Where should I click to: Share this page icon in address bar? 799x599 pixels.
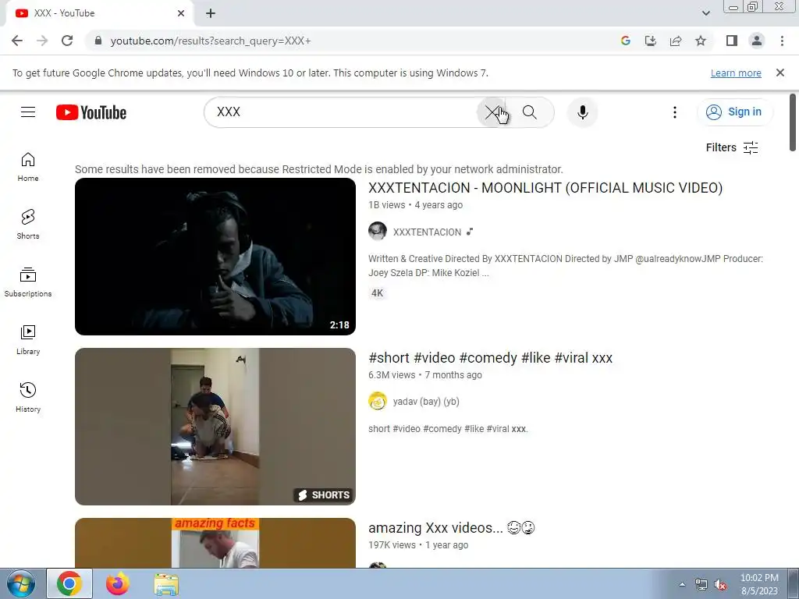(x=676, y=41)
